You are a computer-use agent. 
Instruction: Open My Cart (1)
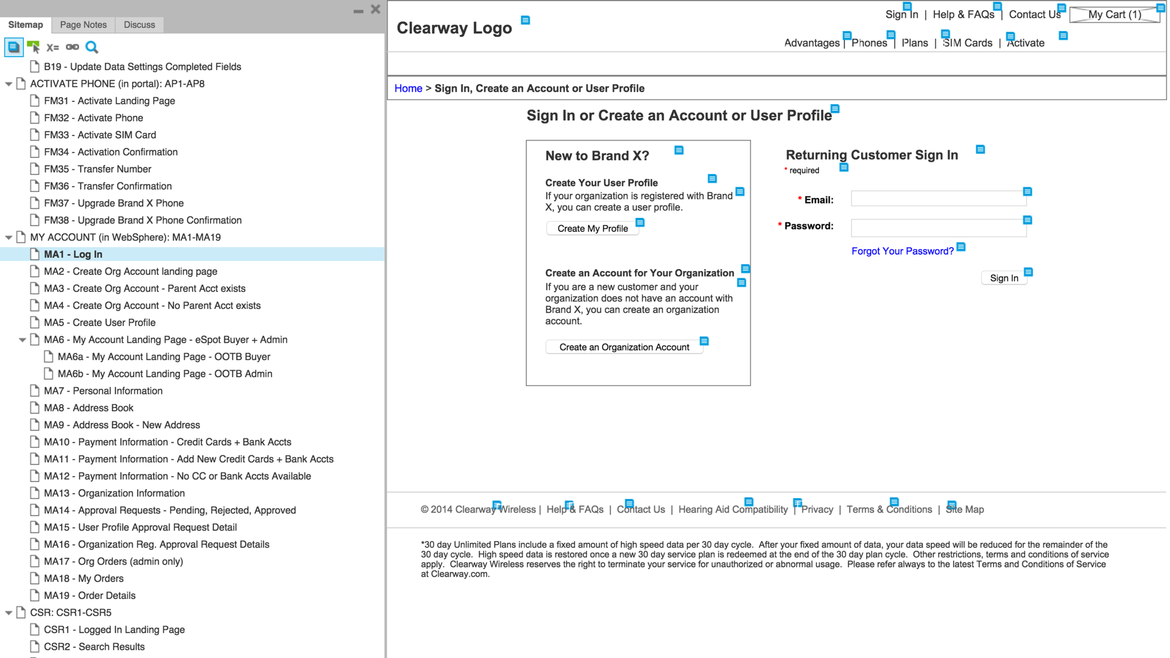1115,15
